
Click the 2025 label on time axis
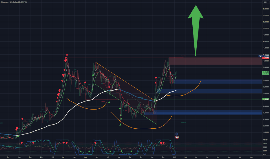point(174,157)
